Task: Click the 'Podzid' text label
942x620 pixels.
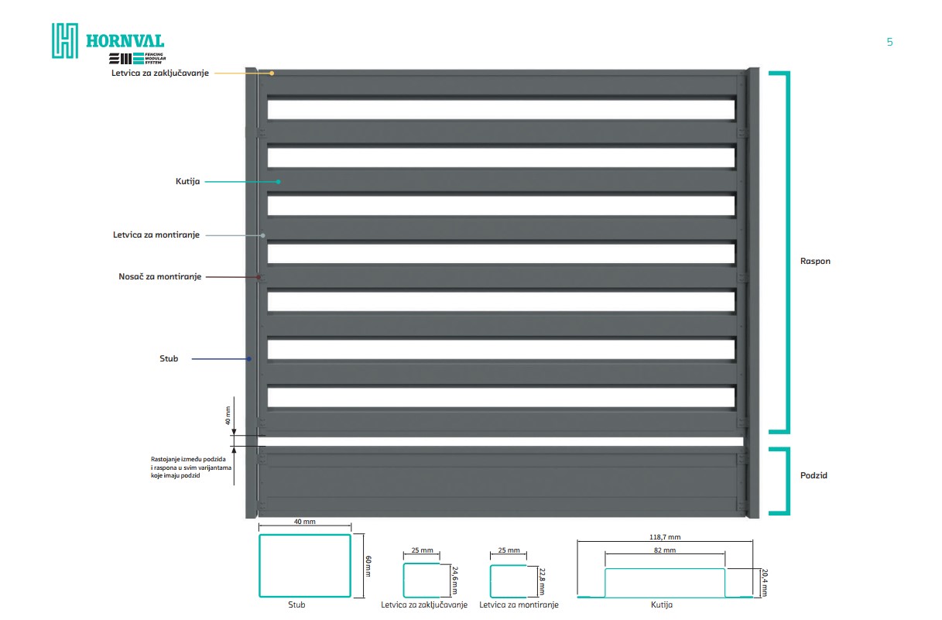Action: click(x=814, y=475)
